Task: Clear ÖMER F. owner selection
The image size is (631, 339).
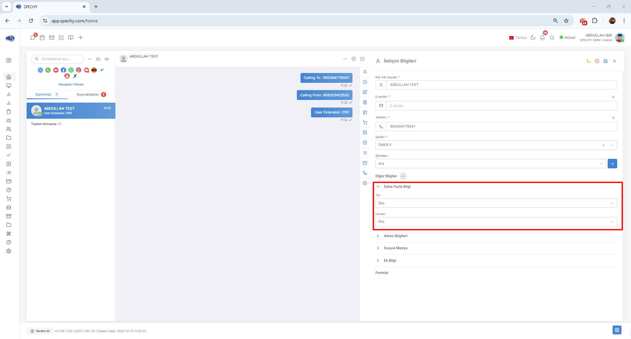Action: (x=603, y=145)
